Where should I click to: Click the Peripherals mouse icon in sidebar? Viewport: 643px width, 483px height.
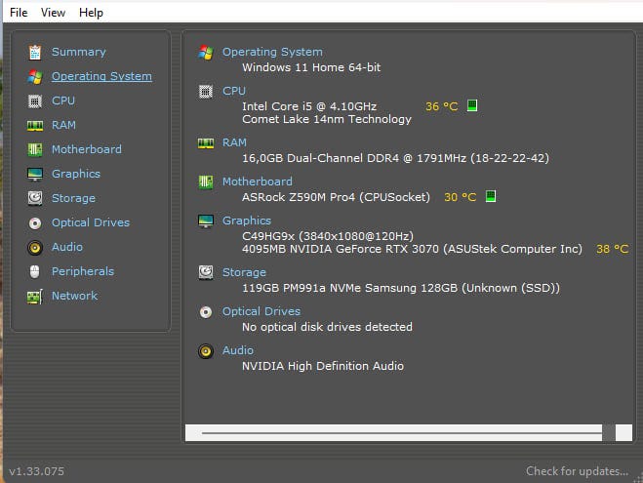(x=35, y=271)
